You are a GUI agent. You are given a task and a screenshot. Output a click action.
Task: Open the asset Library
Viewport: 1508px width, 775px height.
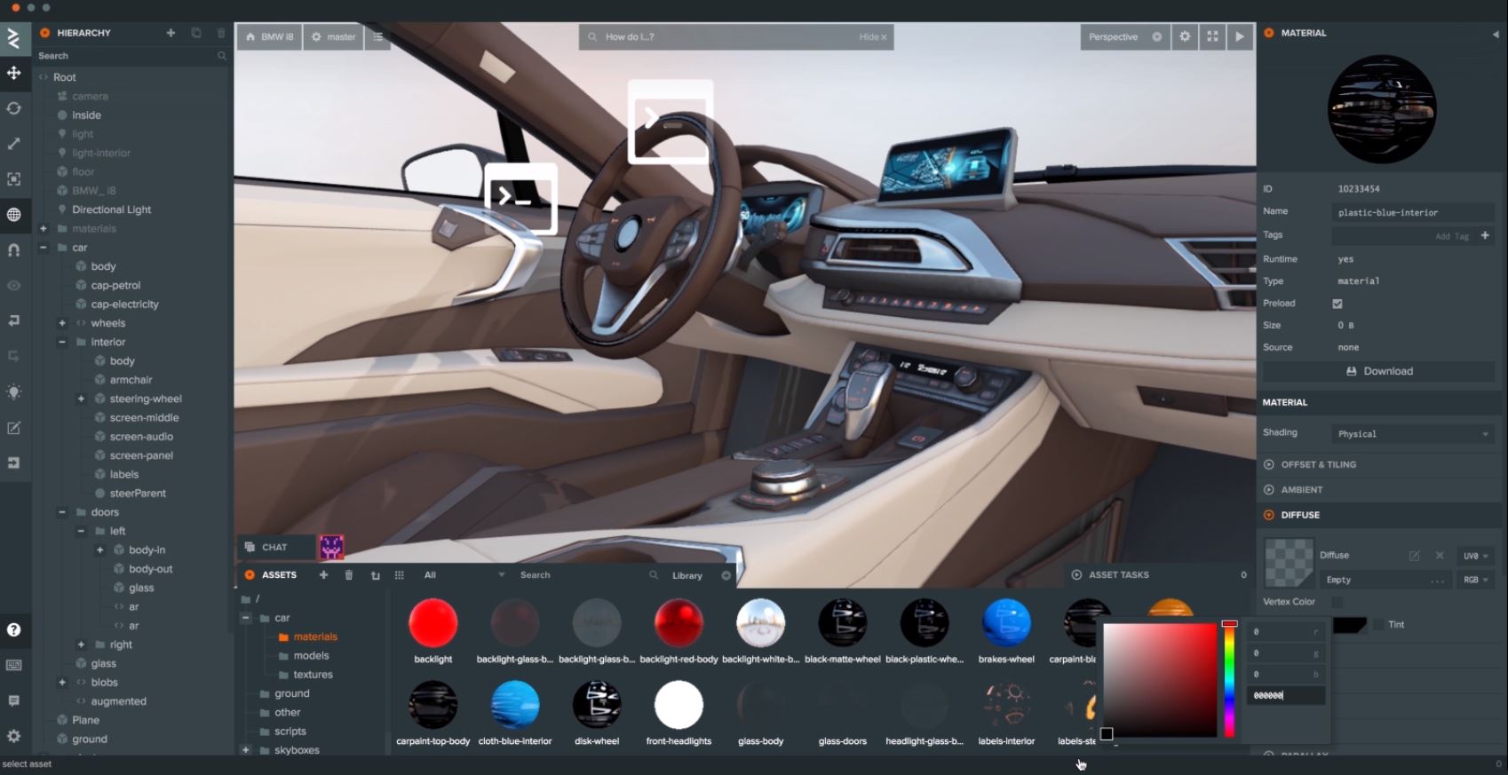coord(687,575)
